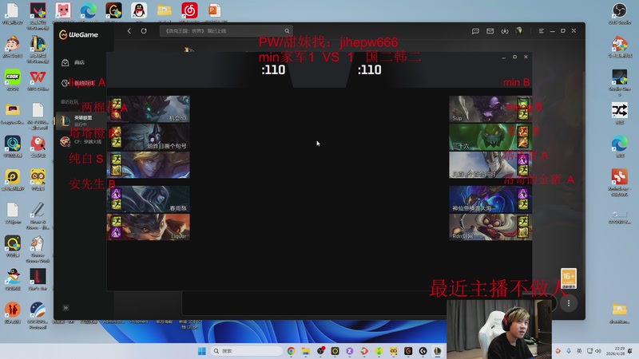Click the 16+ age rating badge

tap(569, 278)
